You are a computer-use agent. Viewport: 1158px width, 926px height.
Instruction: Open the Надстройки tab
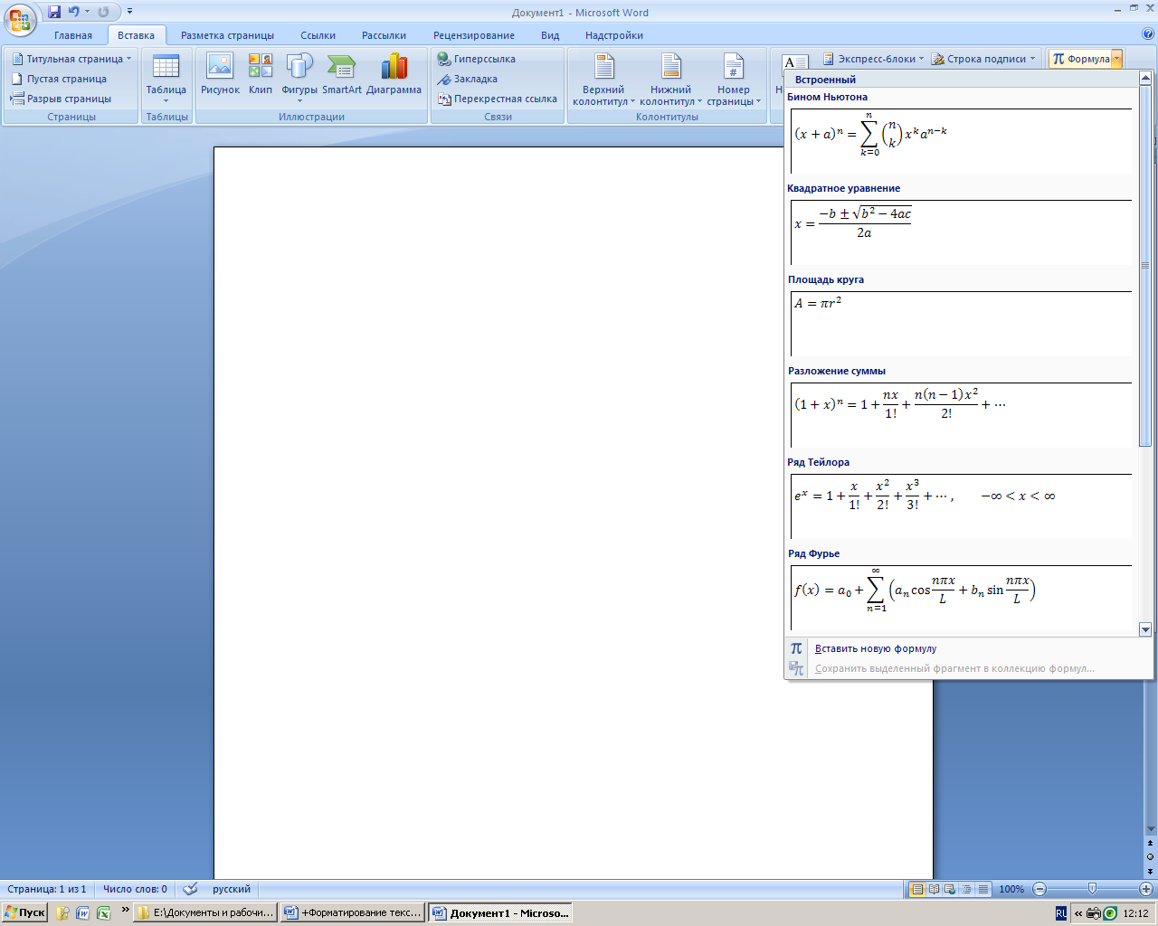point(614,35)
